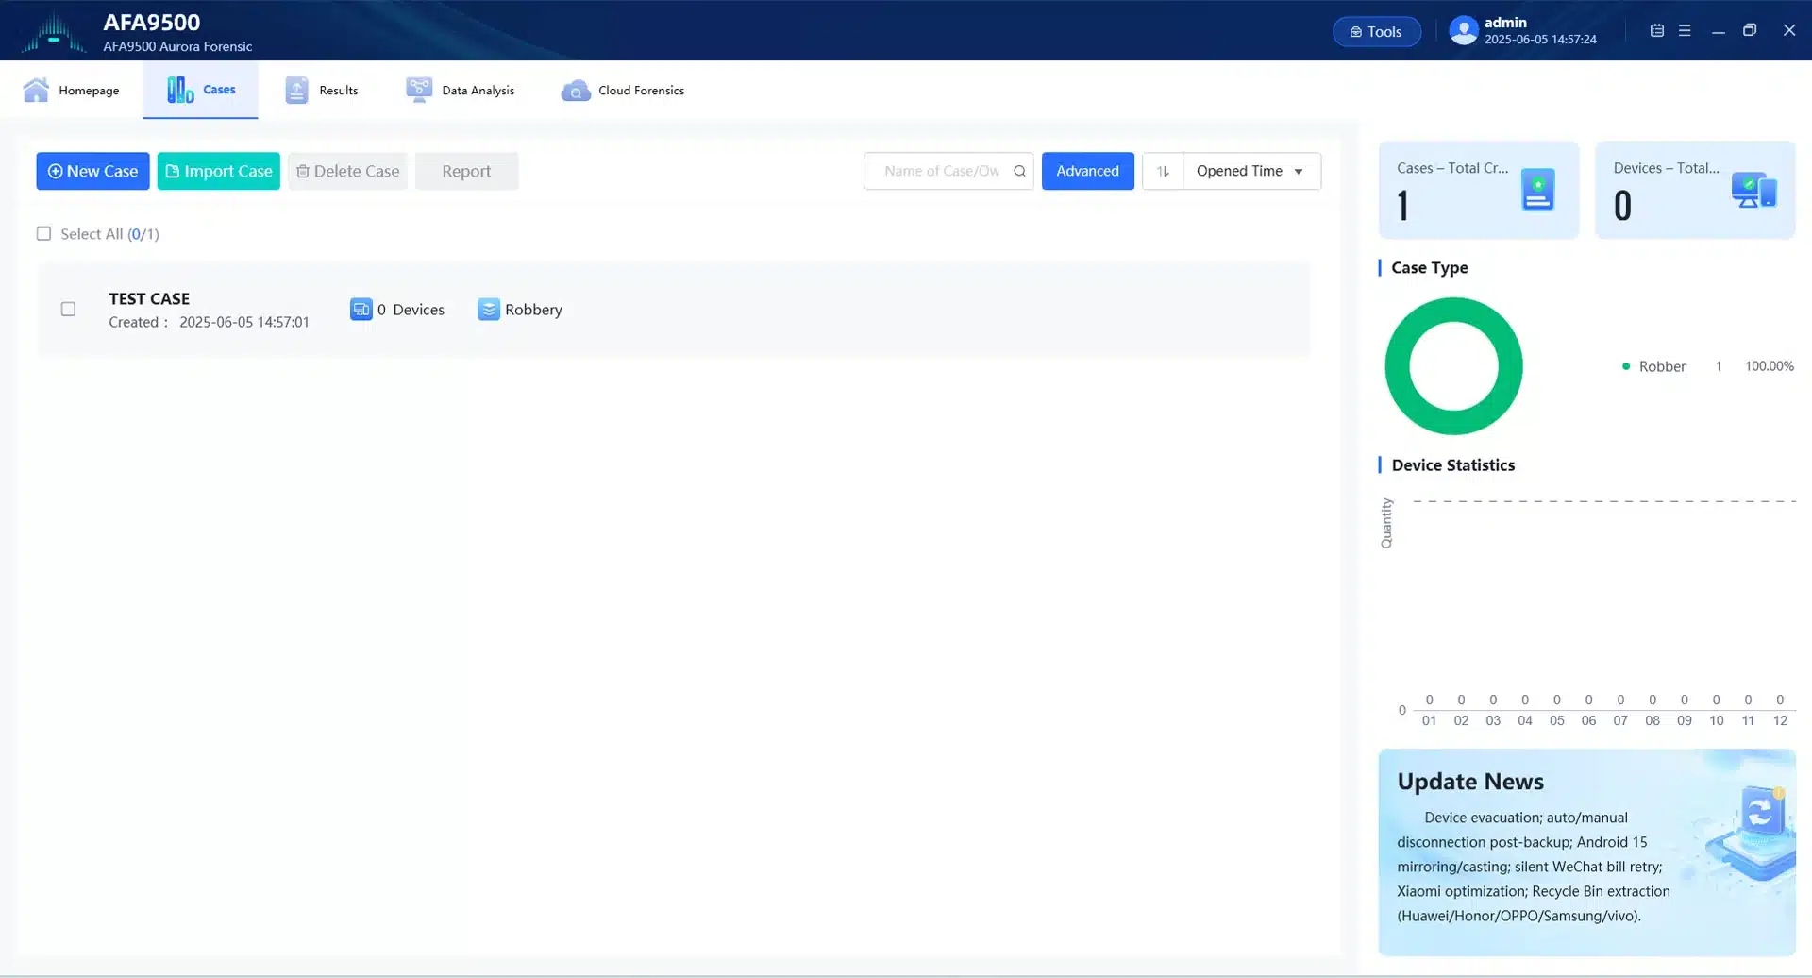This screenshot has width=1812, height=978.
Task: Click the Cases total book icon
Action: pyautogui.click(x=1537, y=190)
